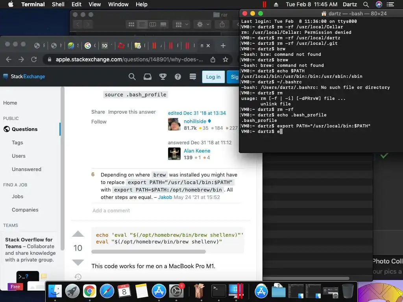Click the left sidebar vertical scrollbar
Viewport: 403px width, 302px height.
[62, 168]
